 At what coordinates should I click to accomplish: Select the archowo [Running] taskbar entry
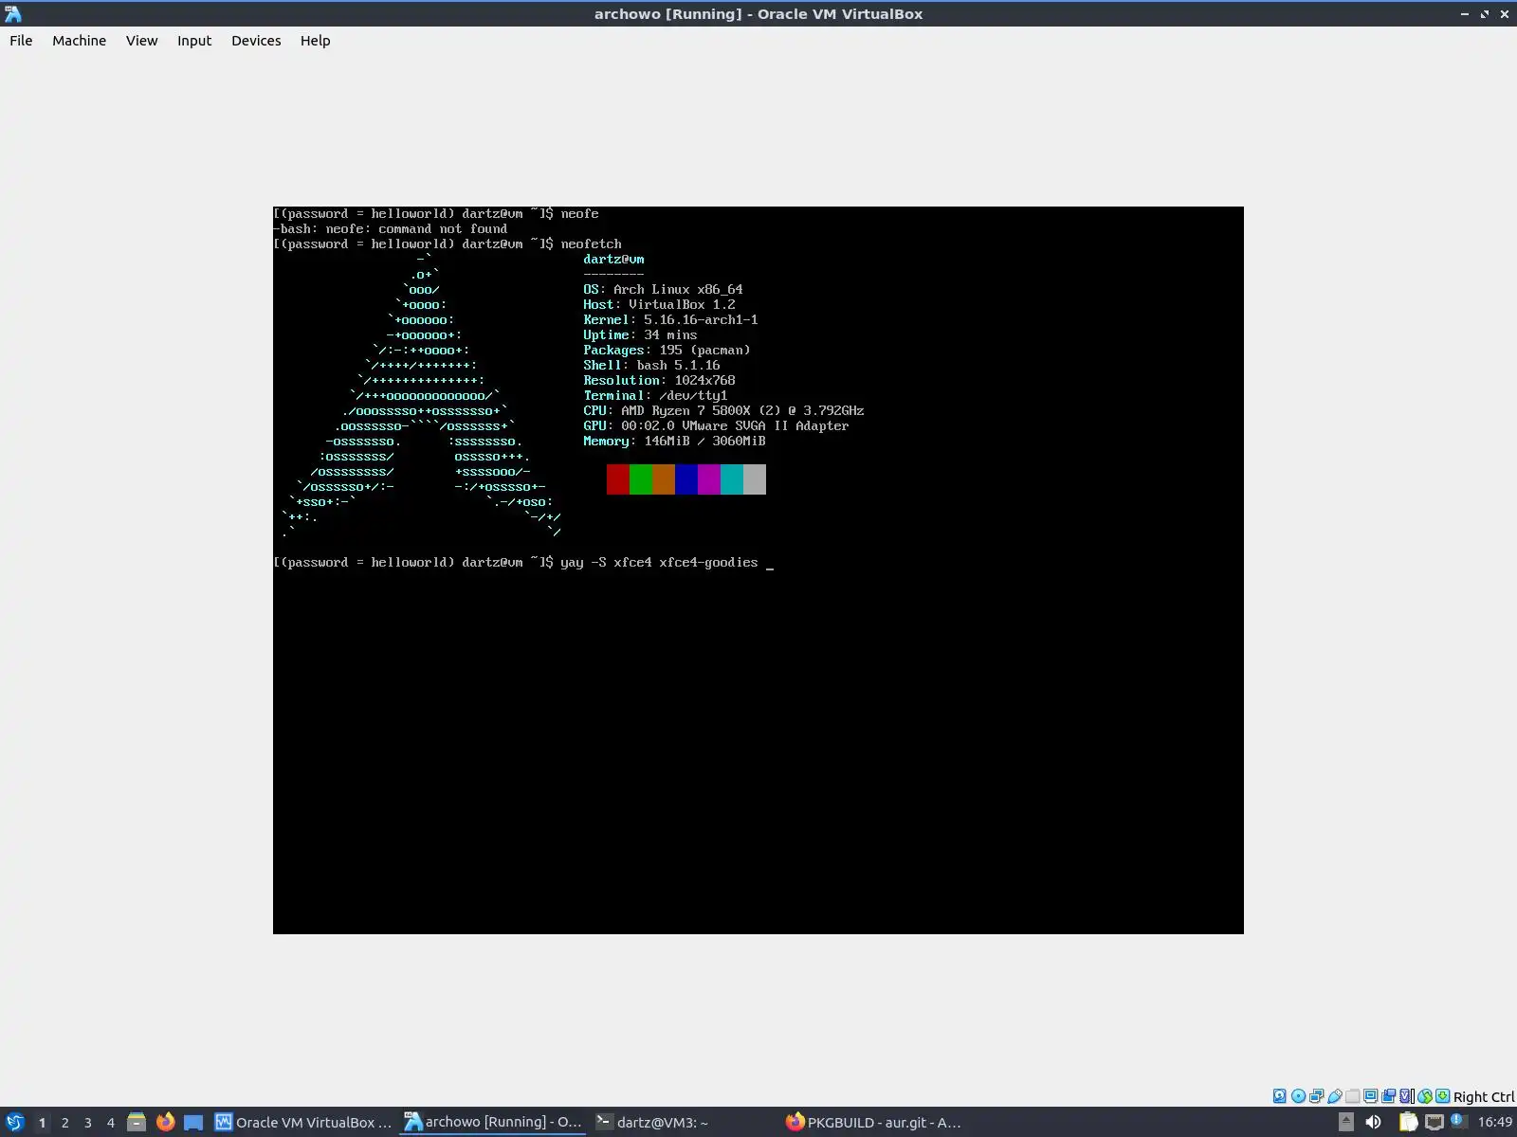pyautogui.click(x=493, y=1122)
